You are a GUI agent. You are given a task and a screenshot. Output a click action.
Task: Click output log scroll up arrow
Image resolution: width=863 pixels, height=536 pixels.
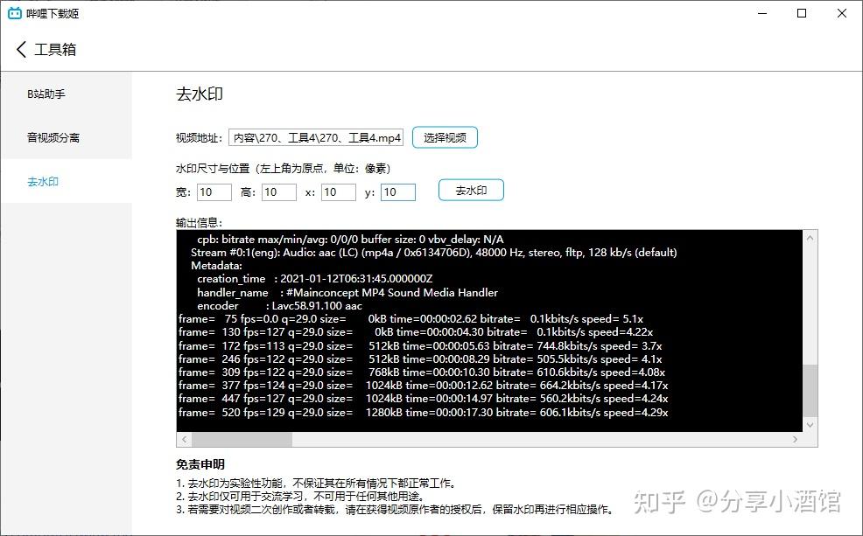pyautogui.click(x=810, y=238)
